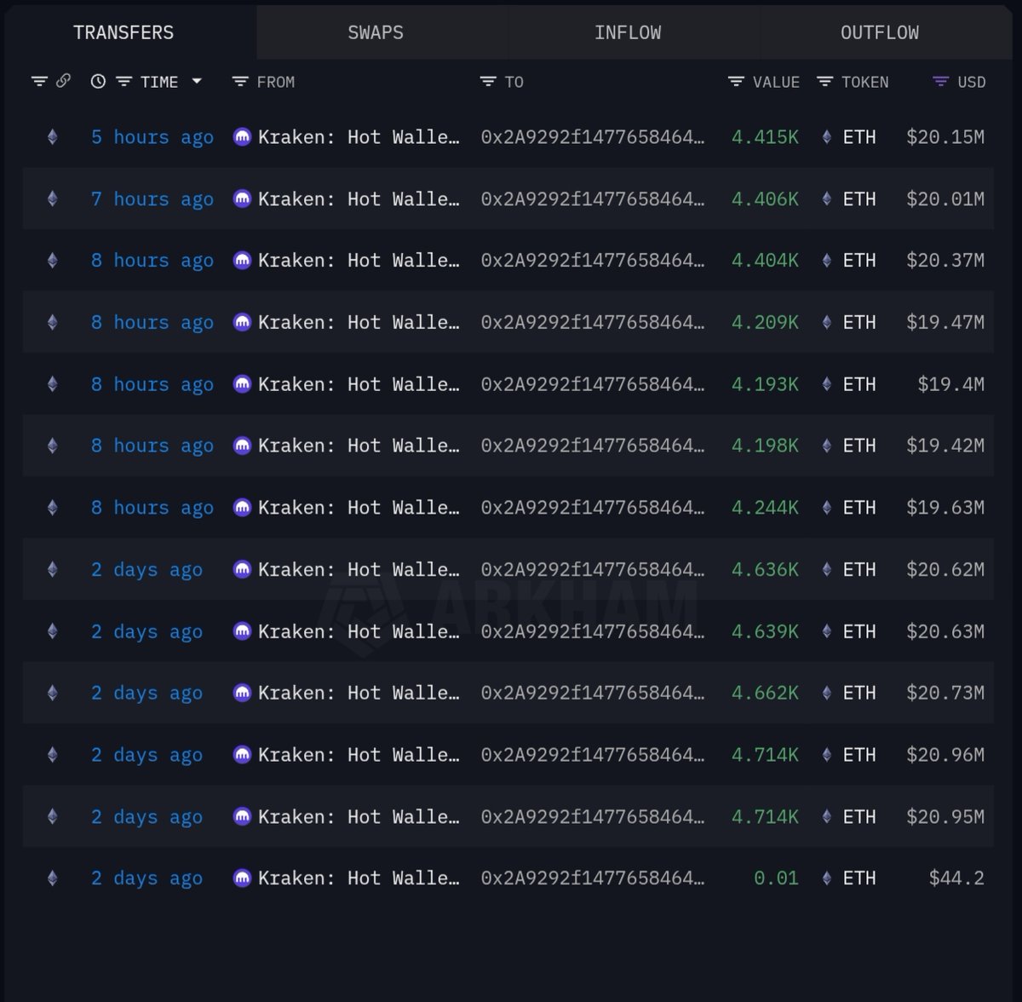Click the 0.01 ETH value
Image resolution: width=1022 pixels, height=1002 pixels.
(x=776, y=878)
